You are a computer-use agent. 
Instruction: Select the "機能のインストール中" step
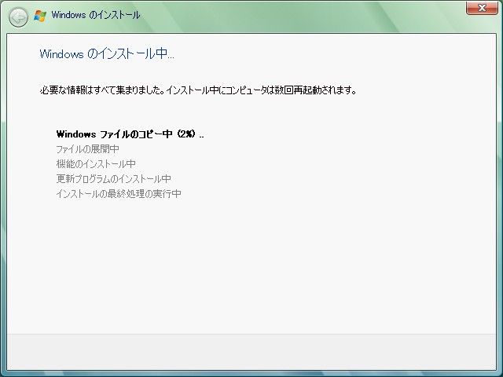tap(96, 164)
